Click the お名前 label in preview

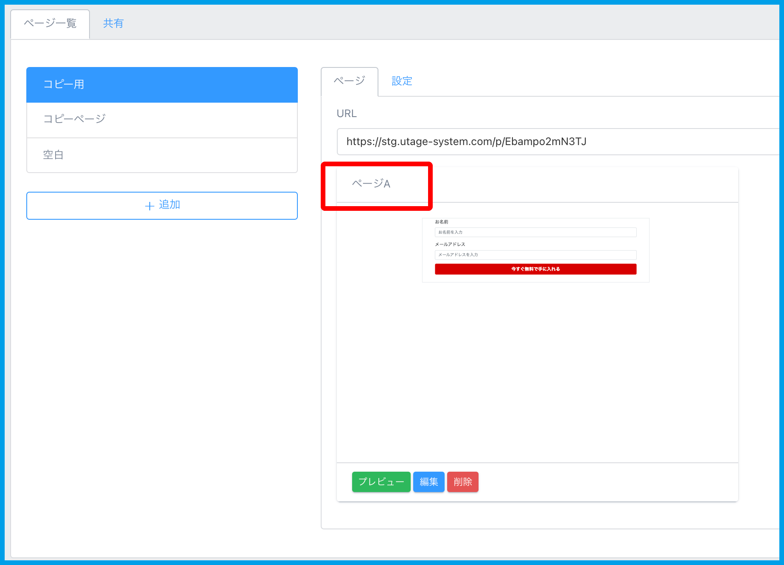click(442, 222)
